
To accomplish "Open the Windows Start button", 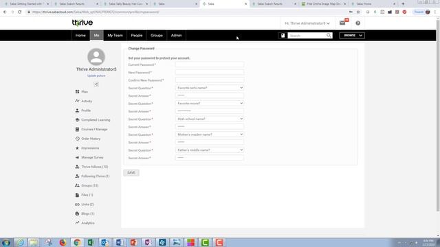I will [x=6, y=242].
